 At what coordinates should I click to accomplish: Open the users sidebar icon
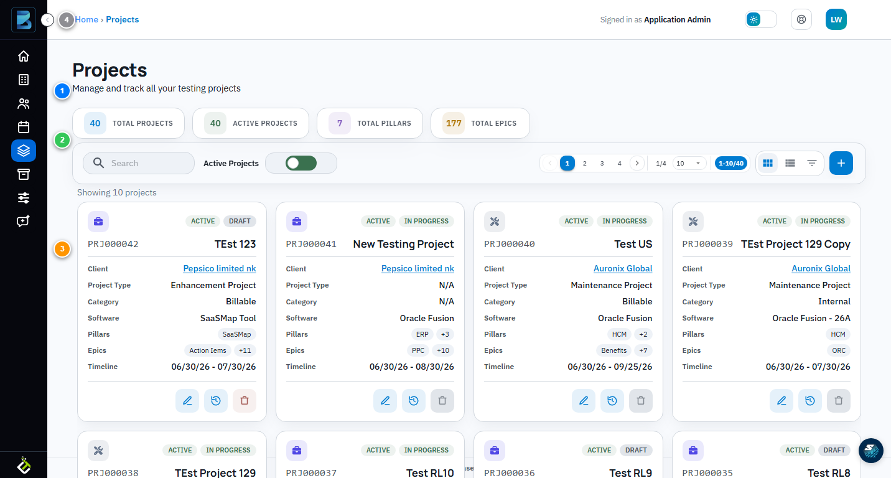24,103
